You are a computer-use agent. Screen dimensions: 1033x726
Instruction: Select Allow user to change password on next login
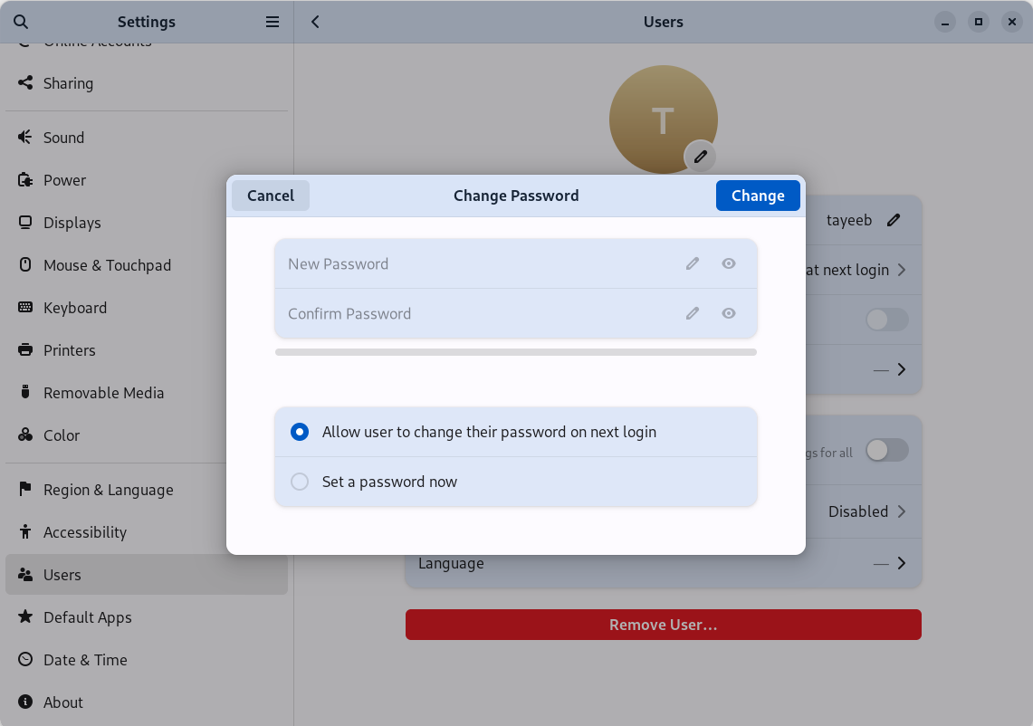click(300, 432)
